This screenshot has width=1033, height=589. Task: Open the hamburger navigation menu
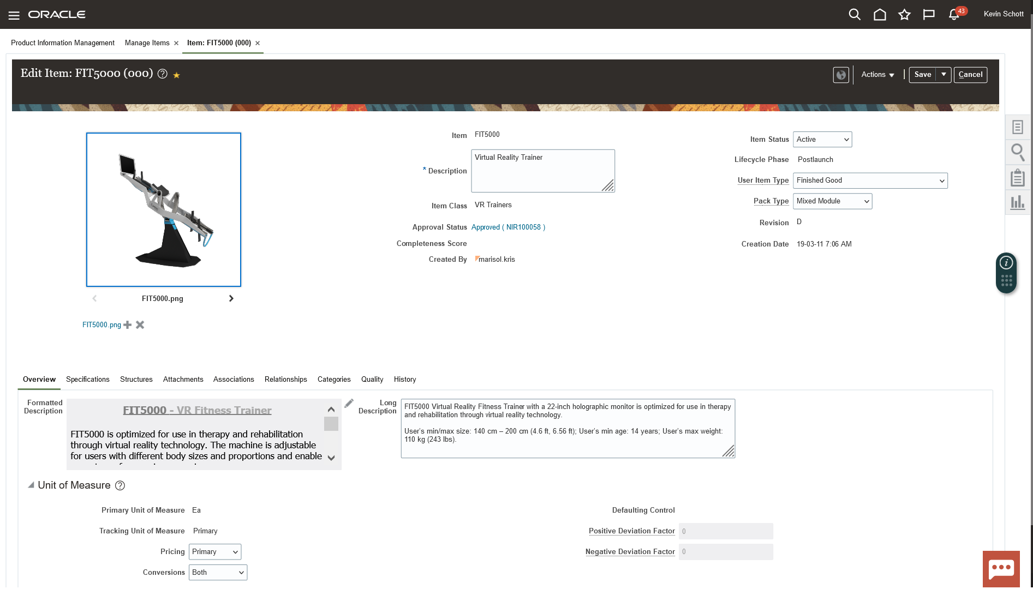[14, 15]
